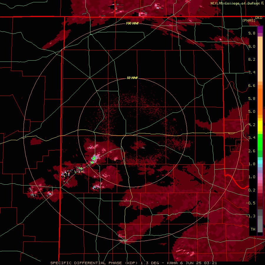Click the 1.8 scale value
This screenshot has height=265, width=265.
pos(252,164)
